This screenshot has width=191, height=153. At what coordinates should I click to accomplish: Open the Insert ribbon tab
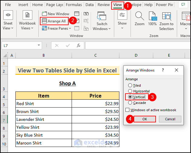pyautogui.click(x=23, y=5)
